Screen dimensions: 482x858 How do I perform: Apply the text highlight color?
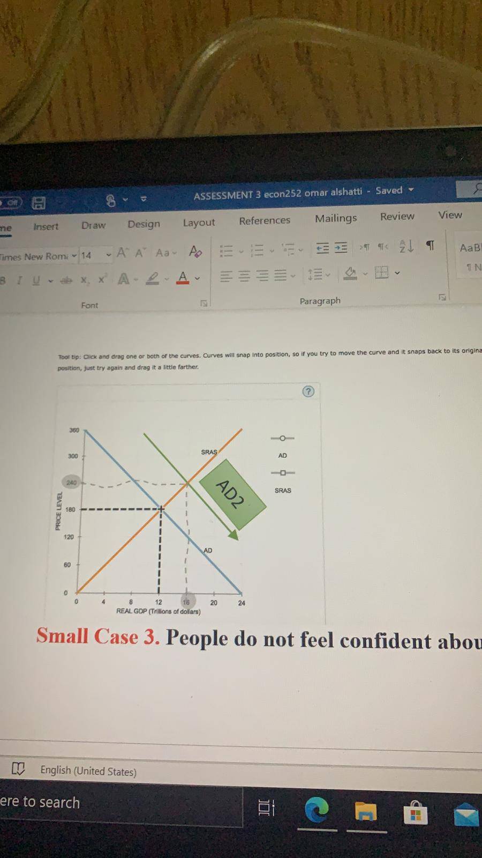click(x=153, y=278)
